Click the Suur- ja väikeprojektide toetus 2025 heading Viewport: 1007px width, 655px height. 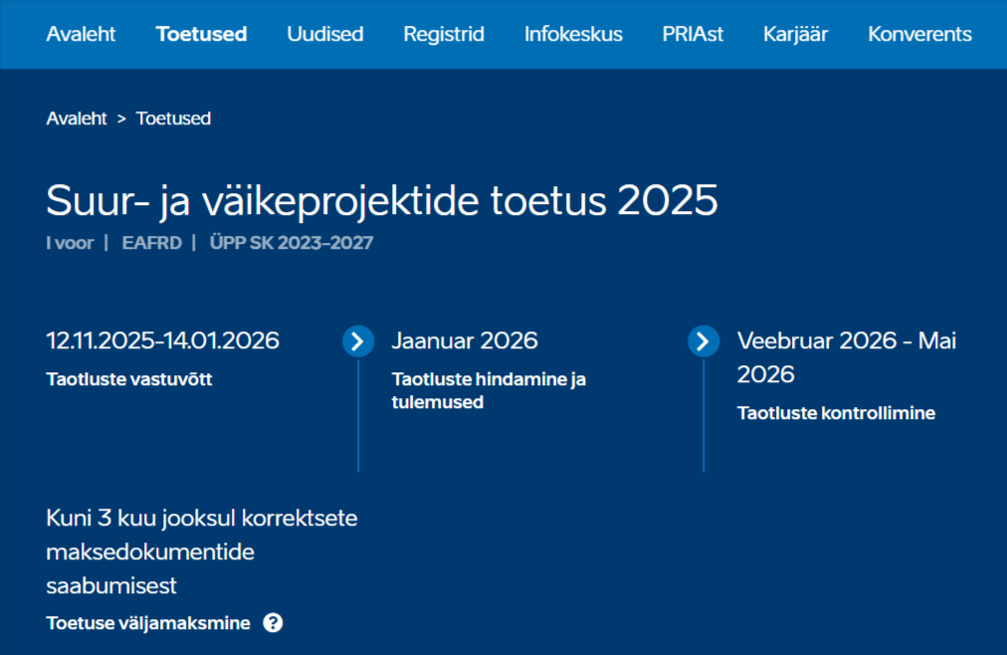[x=382, y=201]
